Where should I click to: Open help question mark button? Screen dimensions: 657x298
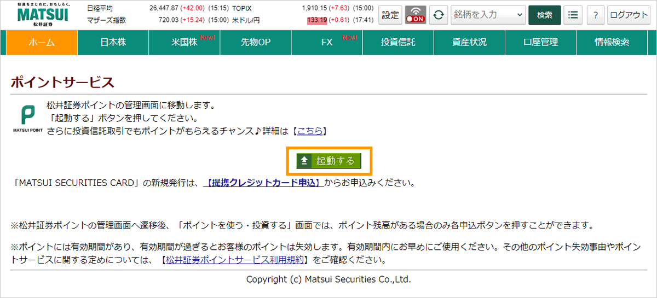coord(596,15)
